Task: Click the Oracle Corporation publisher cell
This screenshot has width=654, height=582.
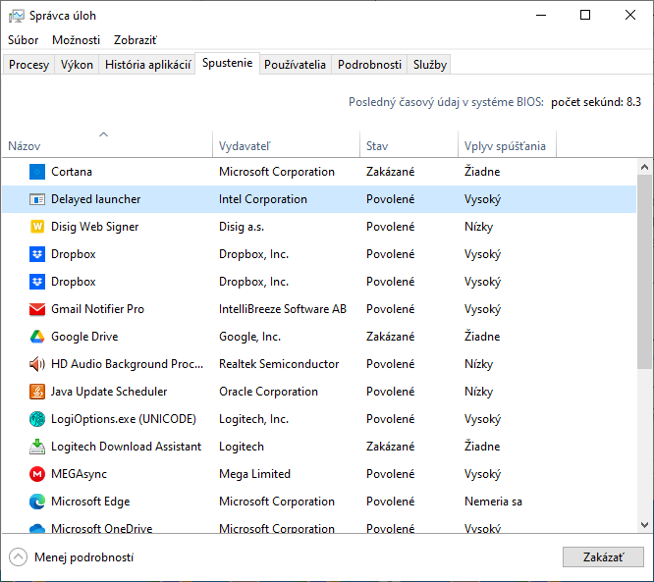Action: click(268, 392)
